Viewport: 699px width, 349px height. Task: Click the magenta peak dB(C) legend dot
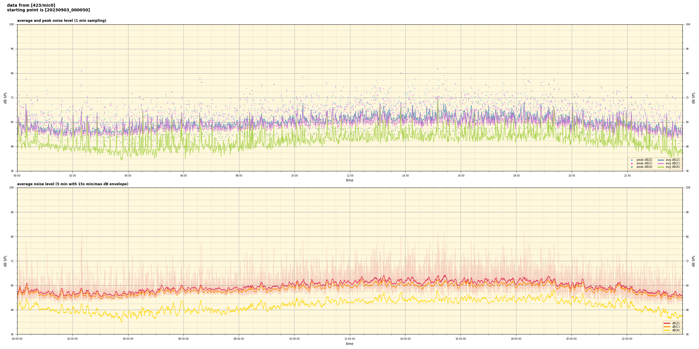632,163
